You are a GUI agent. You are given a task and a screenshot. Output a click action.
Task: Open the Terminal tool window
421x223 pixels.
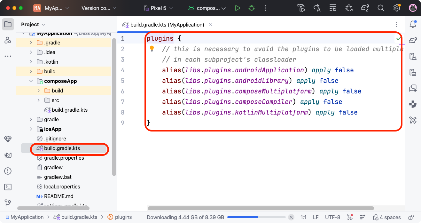pos(8,187)
